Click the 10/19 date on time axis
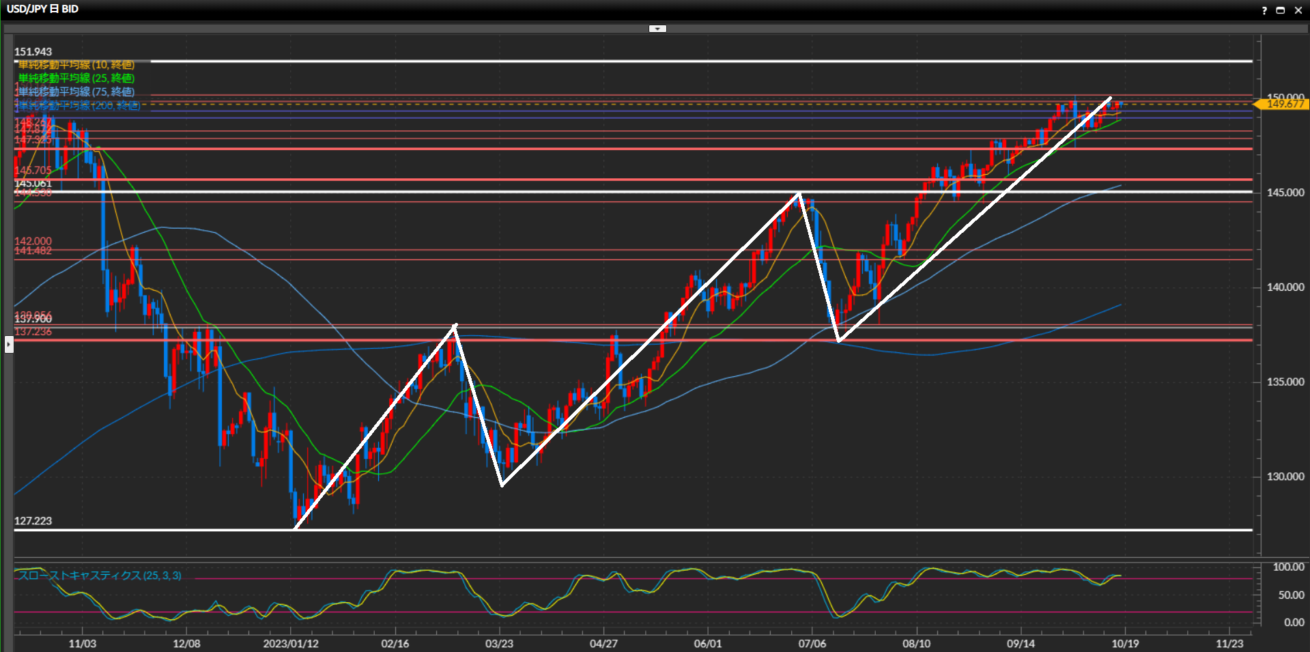 coord(1125,644)
